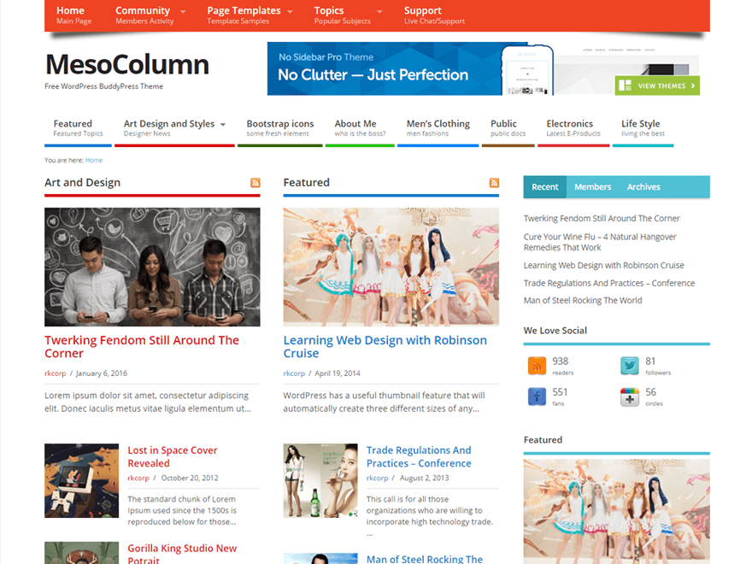
Task: Open the Twitter followers icon
Action: pyautogui.click(x=629, y=366)
